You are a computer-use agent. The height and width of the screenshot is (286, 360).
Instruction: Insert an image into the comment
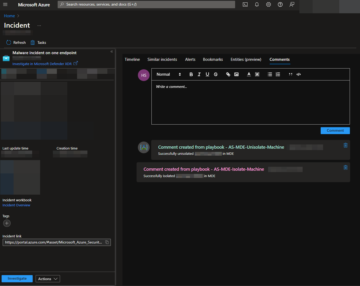(236, 74)
